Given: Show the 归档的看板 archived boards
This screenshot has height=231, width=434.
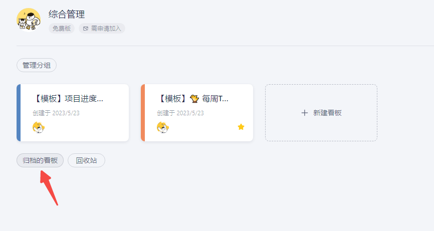Looking at the screenshot, I should (40, 160).
